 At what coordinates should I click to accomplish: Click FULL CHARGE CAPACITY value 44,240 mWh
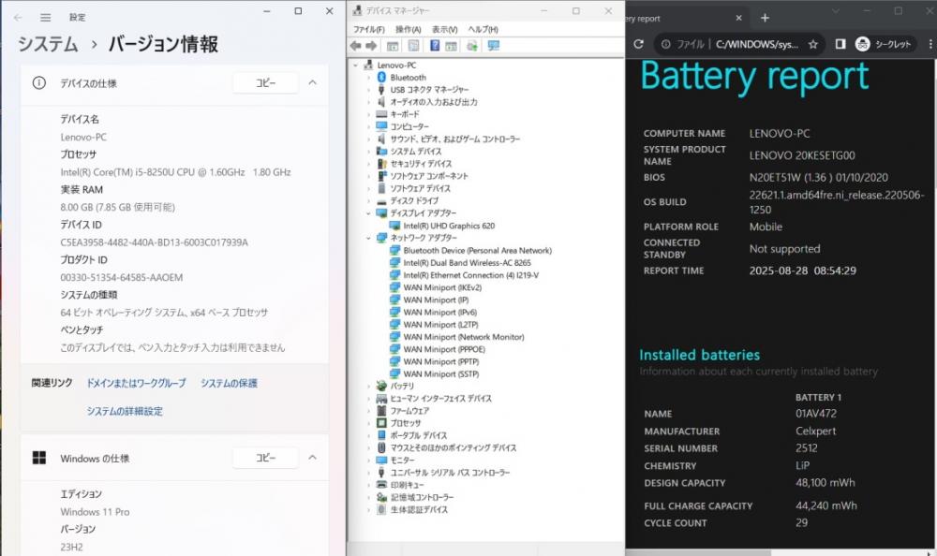tap(825, 505)
